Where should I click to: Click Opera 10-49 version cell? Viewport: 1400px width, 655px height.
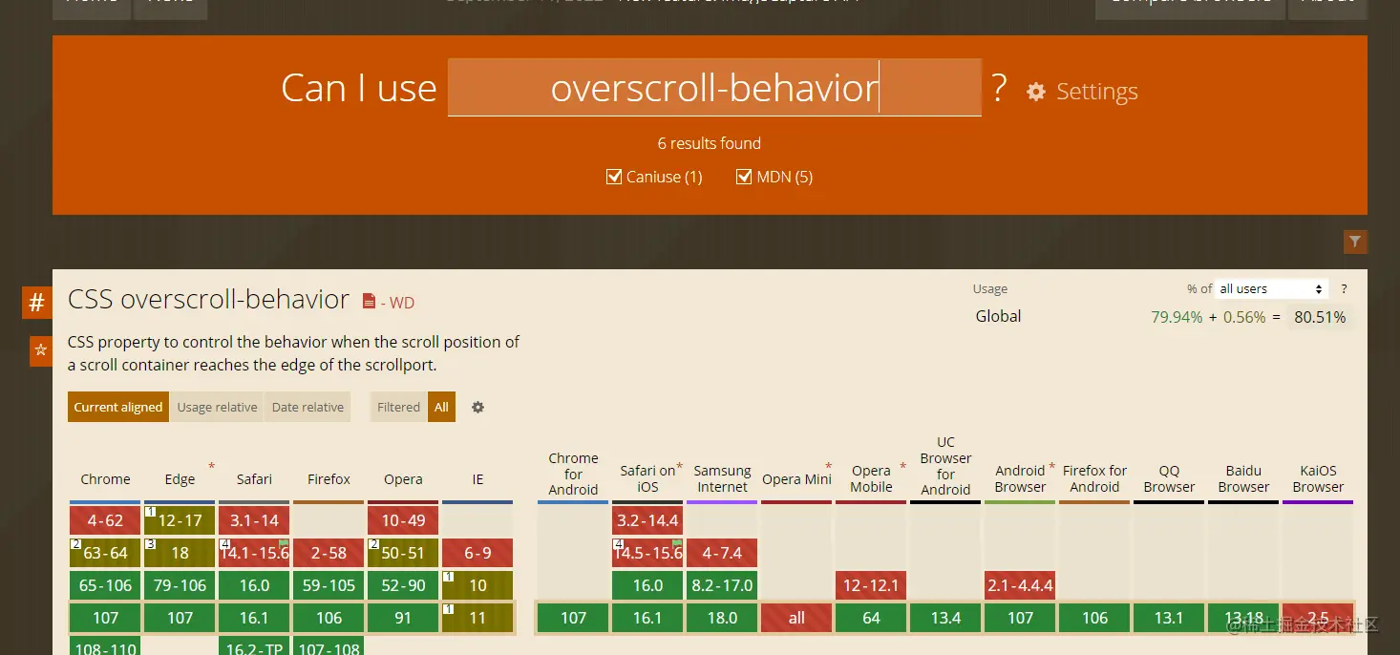[x=403, y=520]
